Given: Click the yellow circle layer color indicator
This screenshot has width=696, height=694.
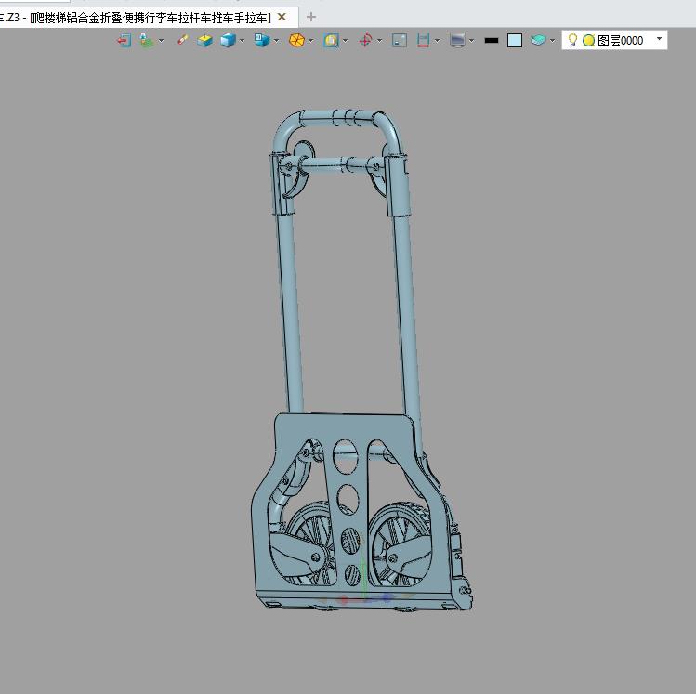Looking at the screenshot, I should [x=588, y=40].
